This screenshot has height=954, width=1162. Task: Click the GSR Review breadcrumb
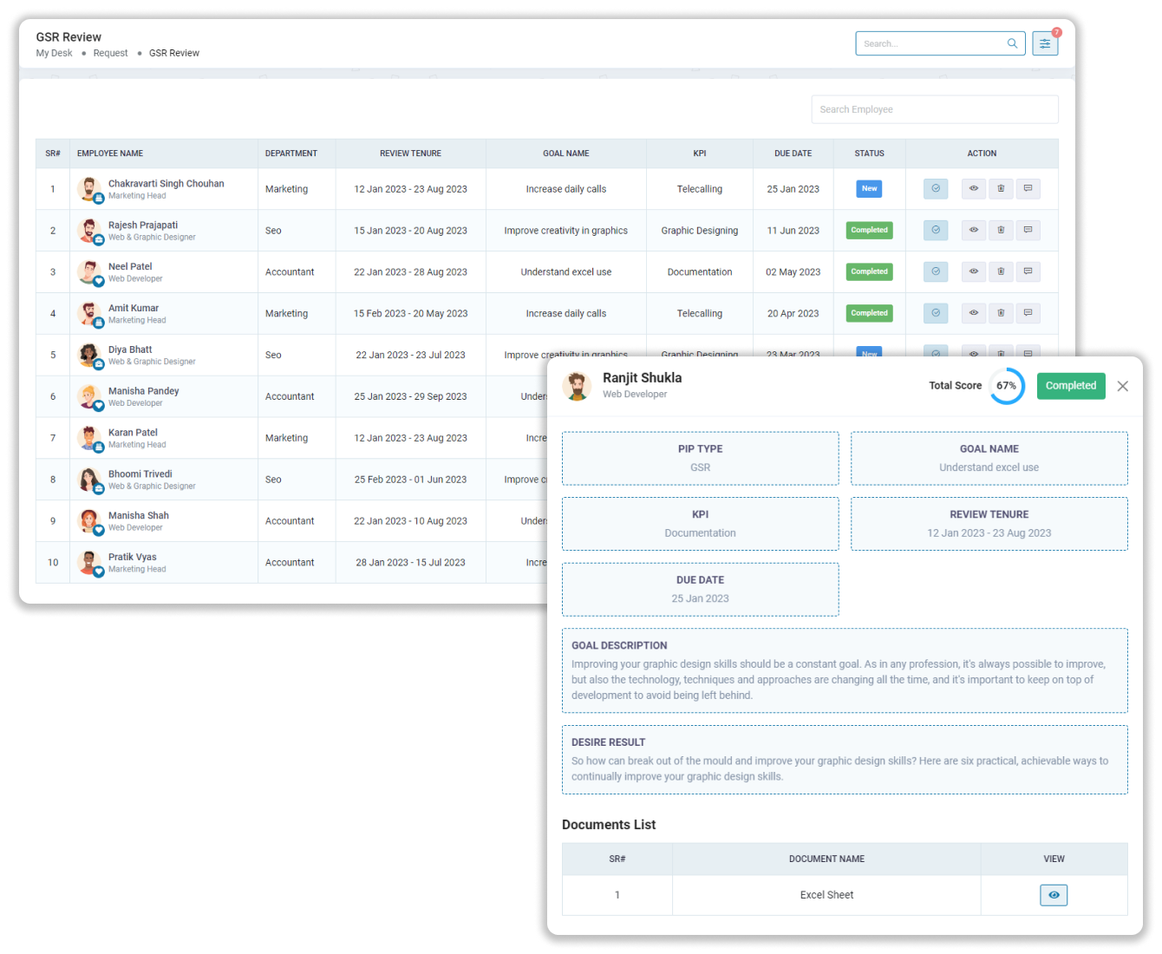(x=173, y=53)
